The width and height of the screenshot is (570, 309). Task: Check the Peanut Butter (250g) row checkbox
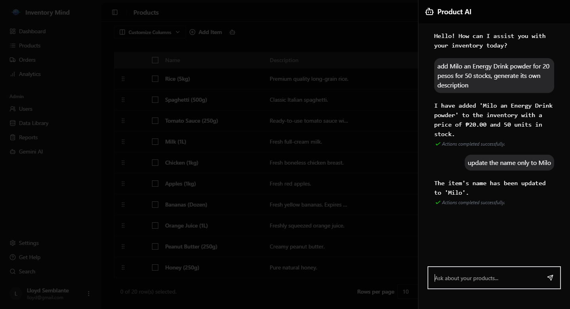point(155,246)
